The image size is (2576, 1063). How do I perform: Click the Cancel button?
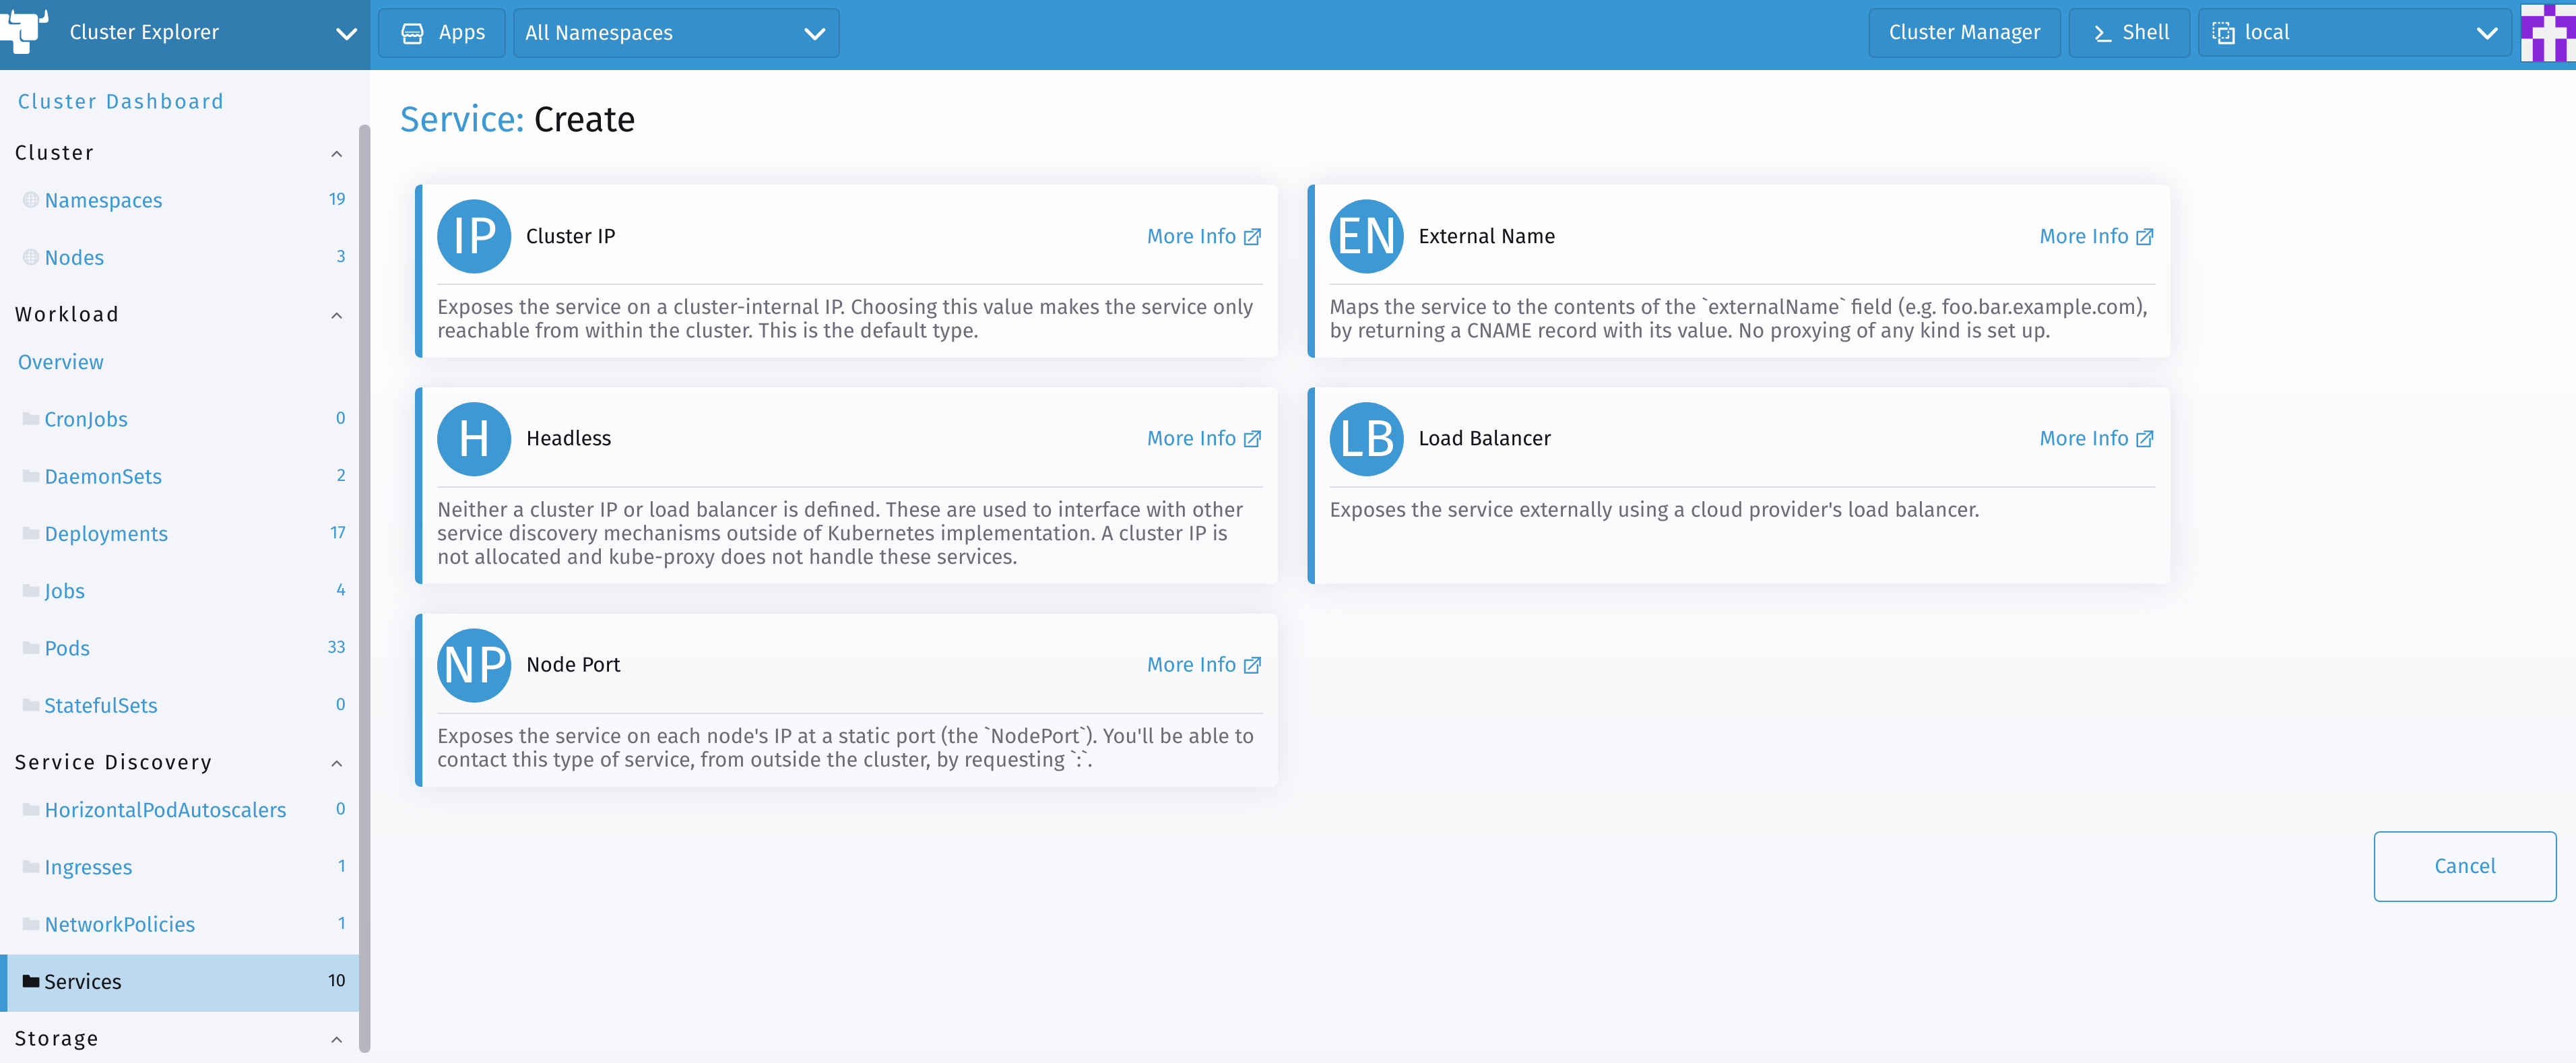pos(2464,866)
